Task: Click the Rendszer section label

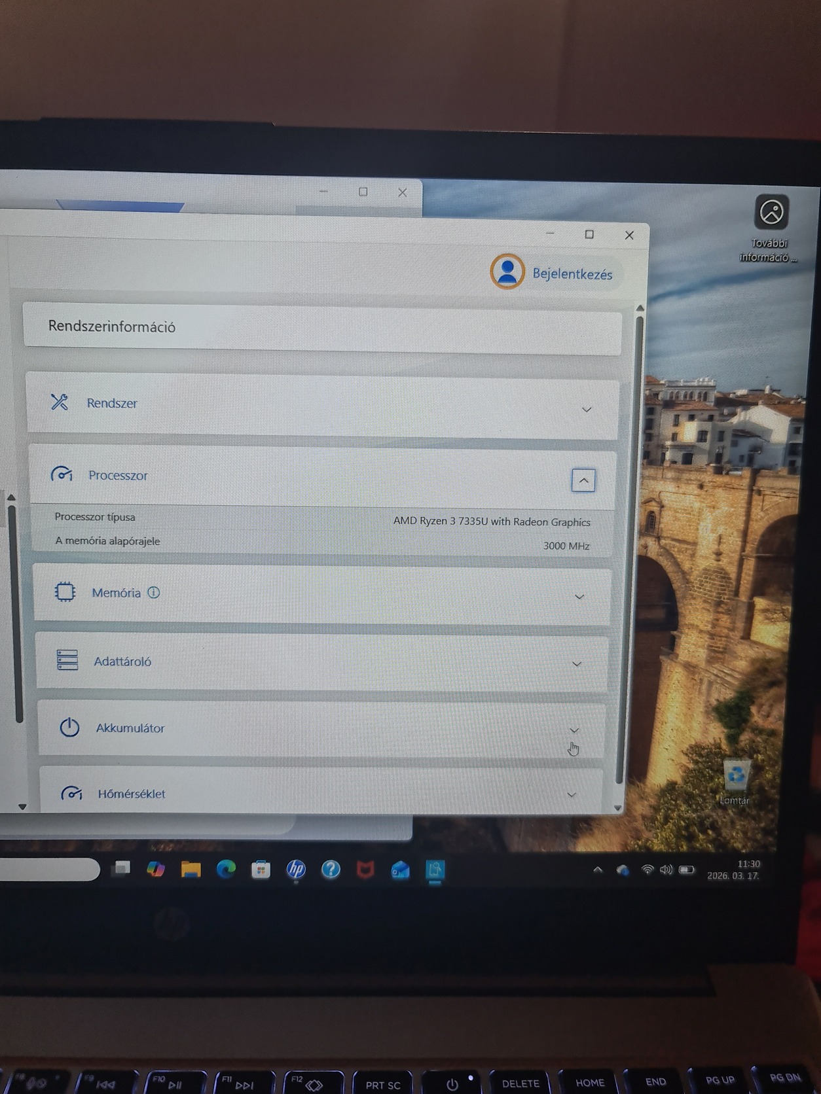Action: tap(112, 403)
